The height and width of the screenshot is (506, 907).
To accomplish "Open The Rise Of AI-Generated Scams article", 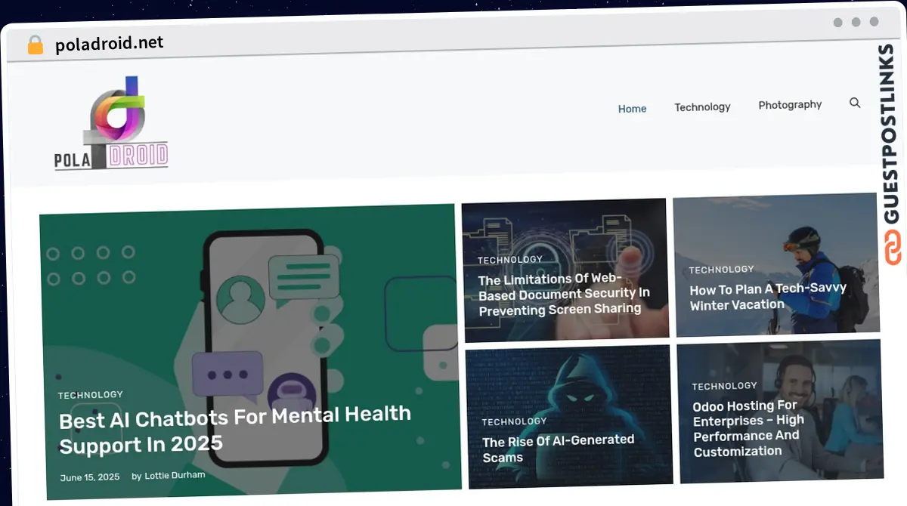I will pos(559,449).
